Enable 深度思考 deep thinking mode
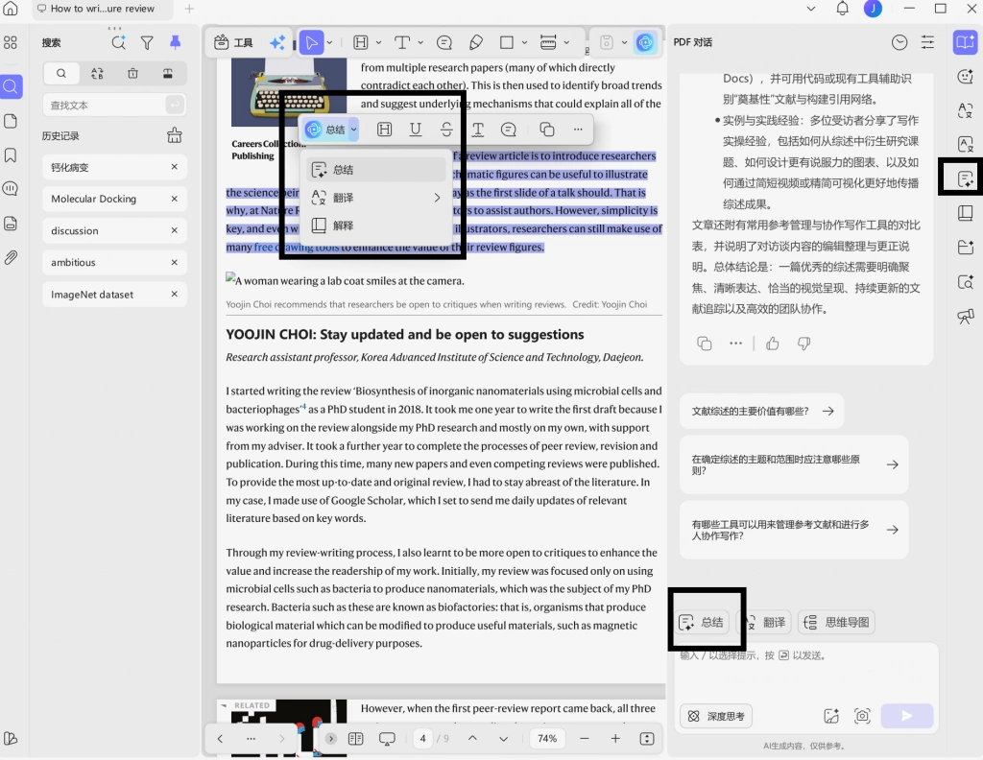Viewport: 983px width, 760px height. pos(716,716)
